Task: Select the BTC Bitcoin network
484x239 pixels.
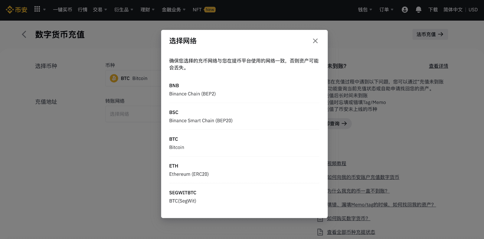Action: [244, 143]
